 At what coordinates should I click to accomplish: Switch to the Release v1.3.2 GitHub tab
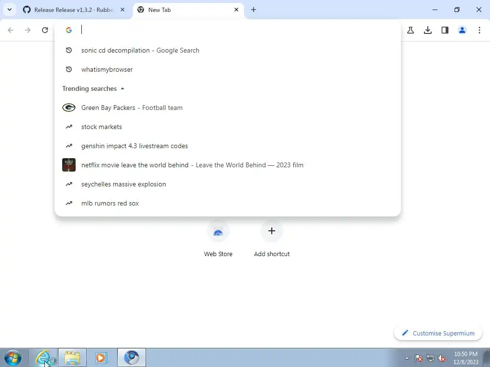74,10
